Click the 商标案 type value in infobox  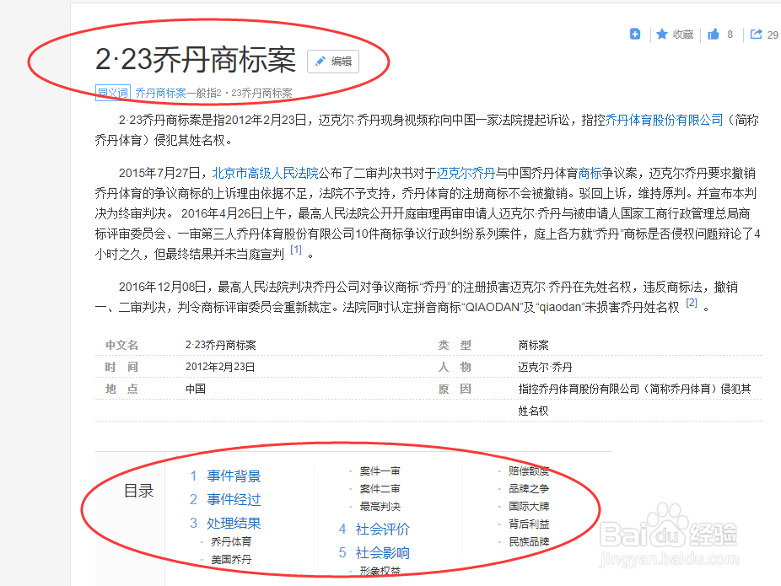click(533, 345)
